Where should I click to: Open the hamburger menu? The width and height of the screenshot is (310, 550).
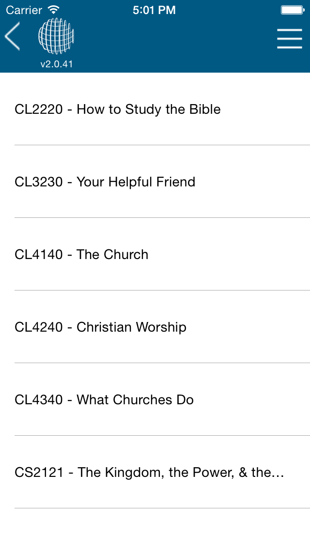click(289, 39)
